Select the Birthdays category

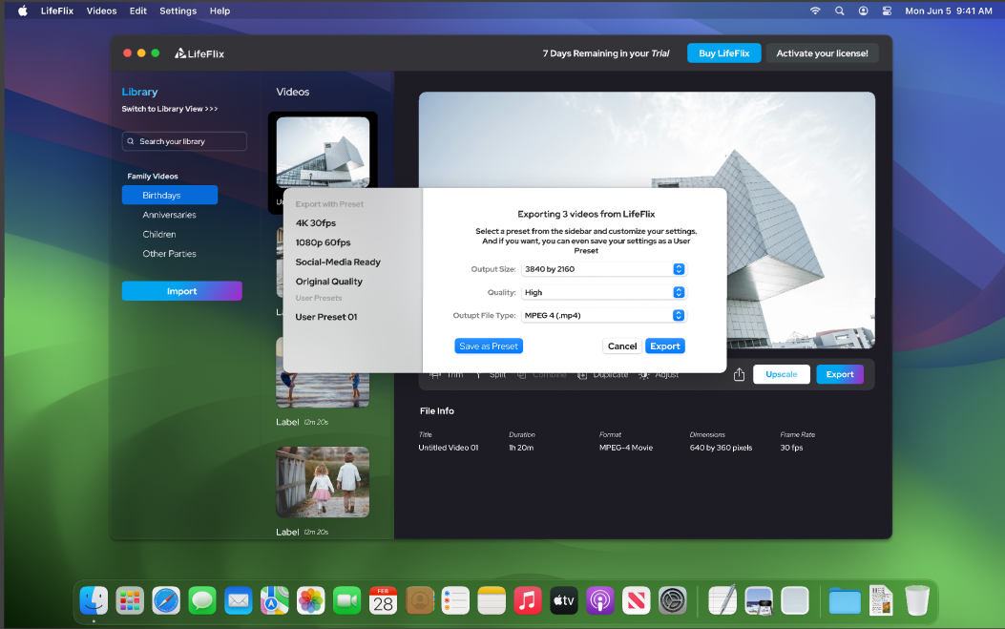click(x=170, y=195)
